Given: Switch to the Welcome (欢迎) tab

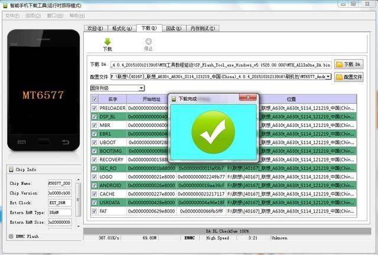Looking at the screenshot, I should pos(96,28).
